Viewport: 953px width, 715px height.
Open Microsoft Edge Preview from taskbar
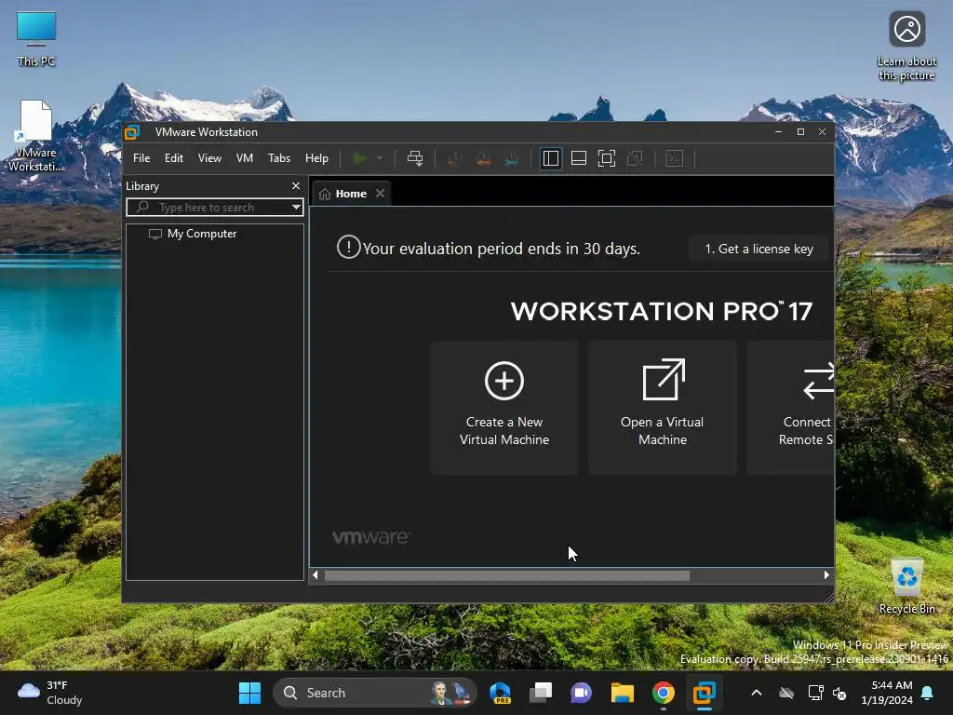[500, 693]
